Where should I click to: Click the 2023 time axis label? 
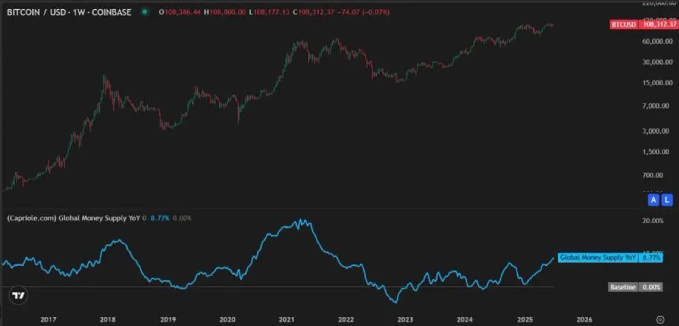[405, 319]
